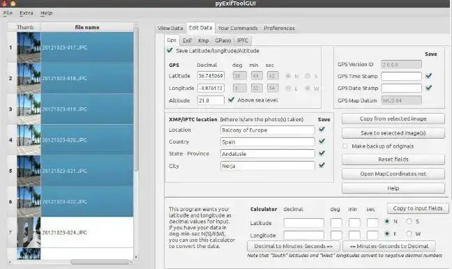
Task: Click Decimal to Minutes-Seconds button
Action: 294,246
